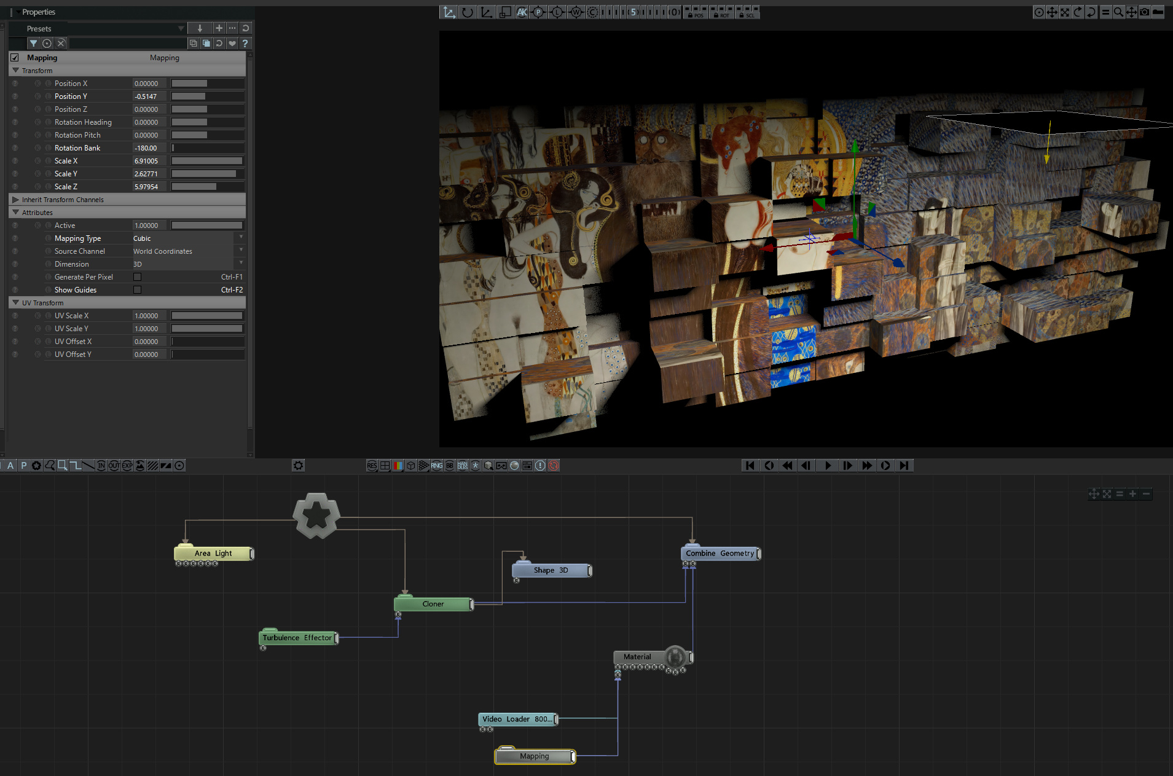Click the filter funnel icon in Properties
This screenshot has height=776, width=1173.
[34, 43]
